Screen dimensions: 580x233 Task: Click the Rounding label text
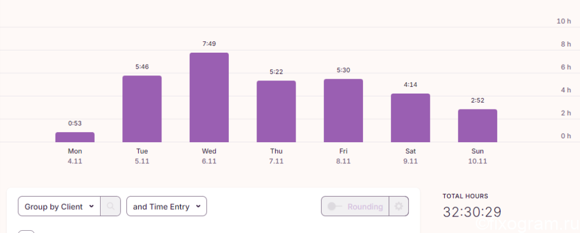(x=365, y=207)
